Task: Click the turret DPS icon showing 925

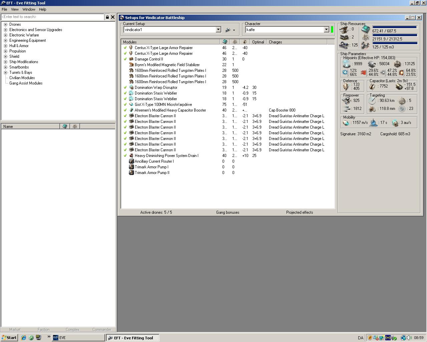Action: 347,101
